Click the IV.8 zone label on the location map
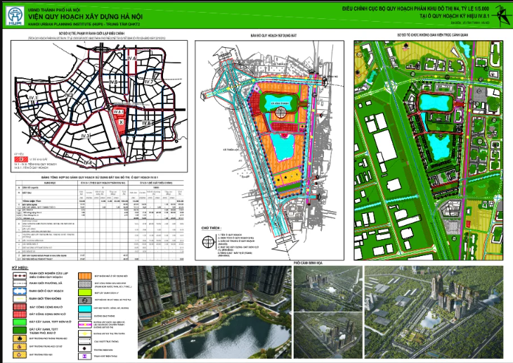The image size is (513, 363). click(146, 123)
